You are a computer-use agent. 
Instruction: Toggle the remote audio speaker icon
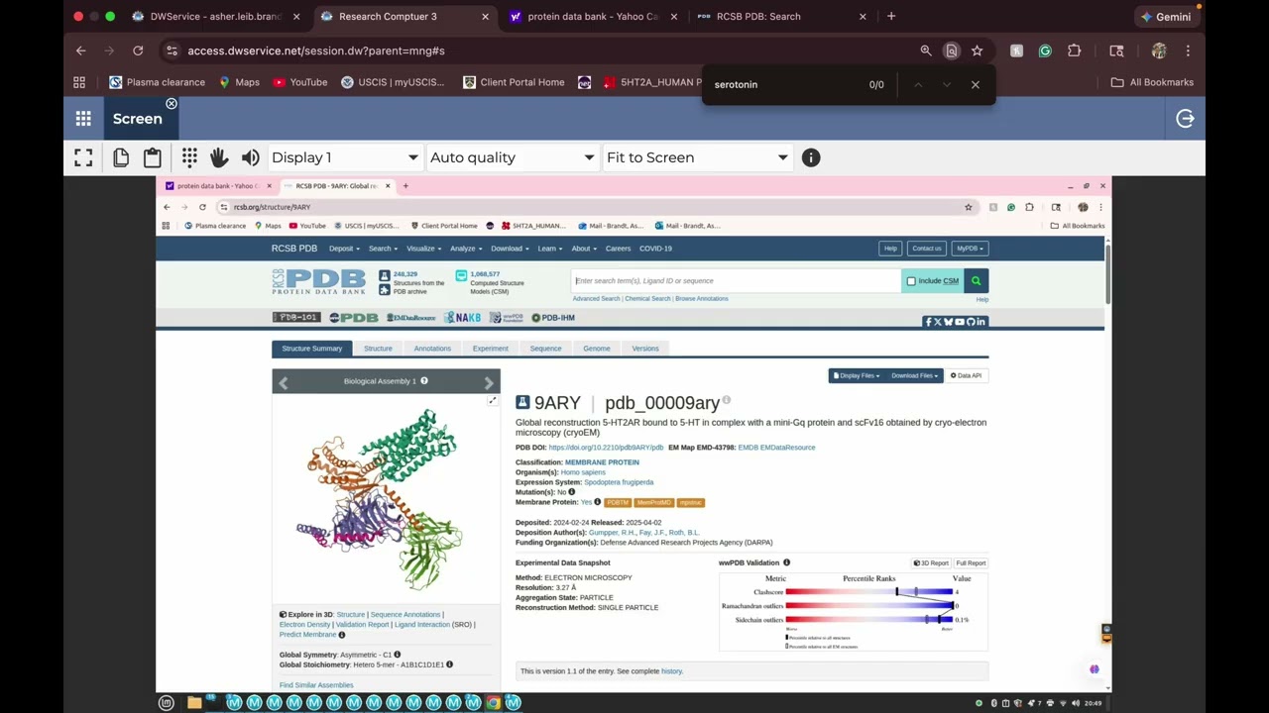pos(250,157)
